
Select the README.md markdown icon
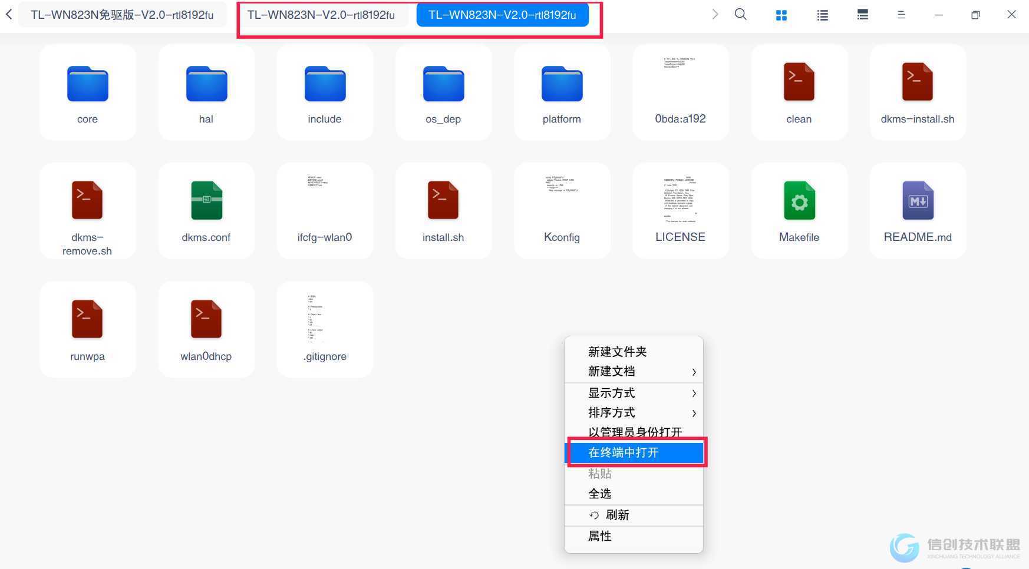coord(917,200)
